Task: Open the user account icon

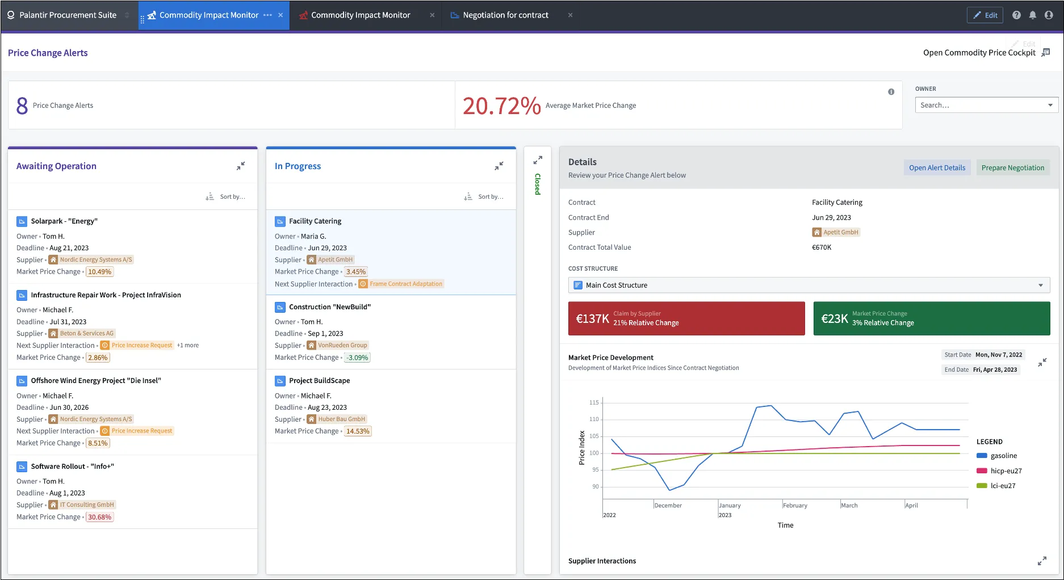Action: [1049, 15]
